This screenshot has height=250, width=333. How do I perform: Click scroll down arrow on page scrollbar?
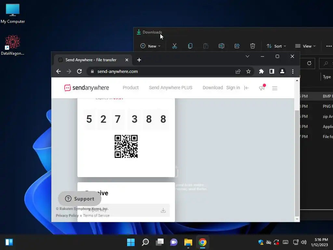pyautogui.click(x=297, y=219)
